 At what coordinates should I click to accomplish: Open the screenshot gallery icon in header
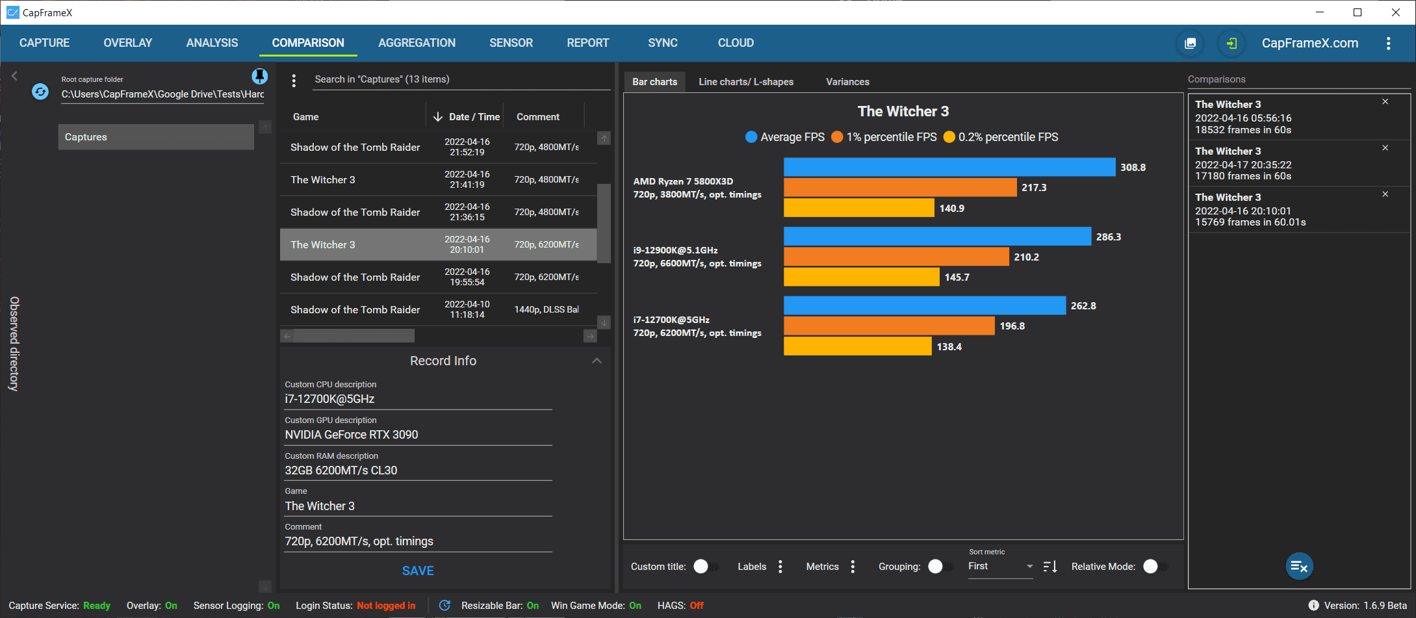coord(1190,44)
